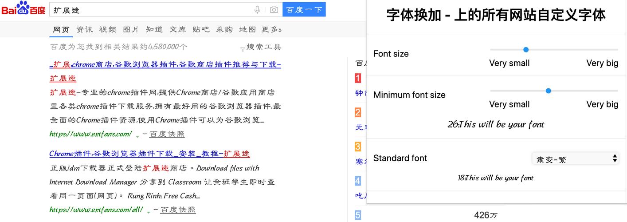Open the 视频 tab
Image resolution: width=627 pixels, height=222 pixels.
point(108,29)
